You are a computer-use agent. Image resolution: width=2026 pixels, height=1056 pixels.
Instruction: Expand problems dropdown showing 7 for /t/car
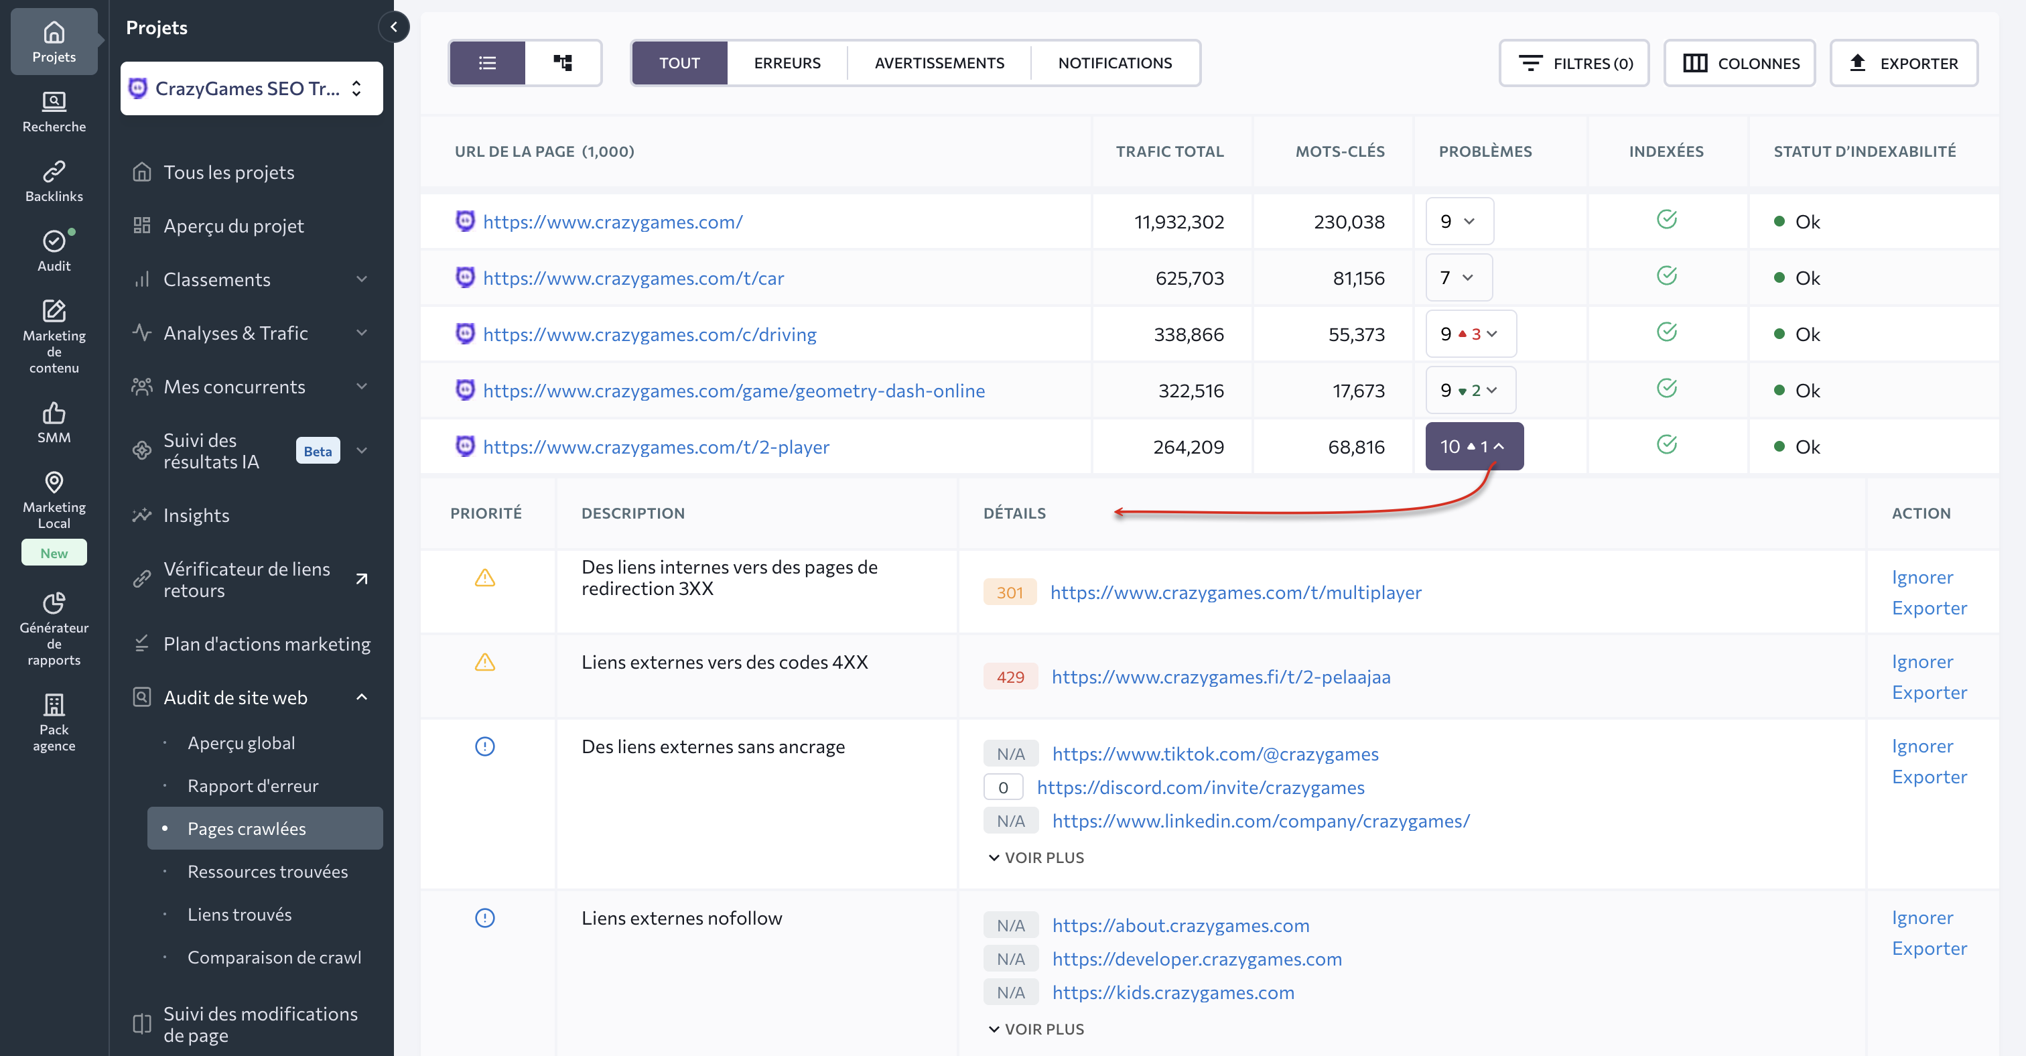pyautogui.click(x=1459, y=277)
